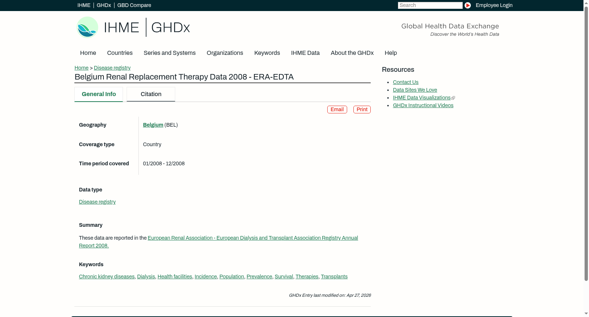Open GBD Compare in top bar
Screen dimensions: 589x317
click(x=134, y=5)
